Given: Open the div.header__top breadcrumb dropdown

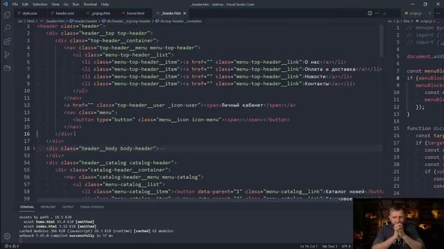Looking at the screenshot, I should coord(126,21).
